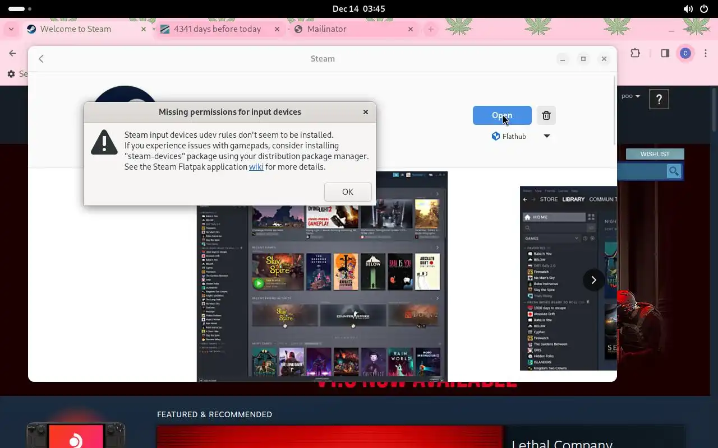Close the Welcome to Steam tab
Image resolution: width=718 pixels, height=448 pixels.
click(x=144, y=29)
